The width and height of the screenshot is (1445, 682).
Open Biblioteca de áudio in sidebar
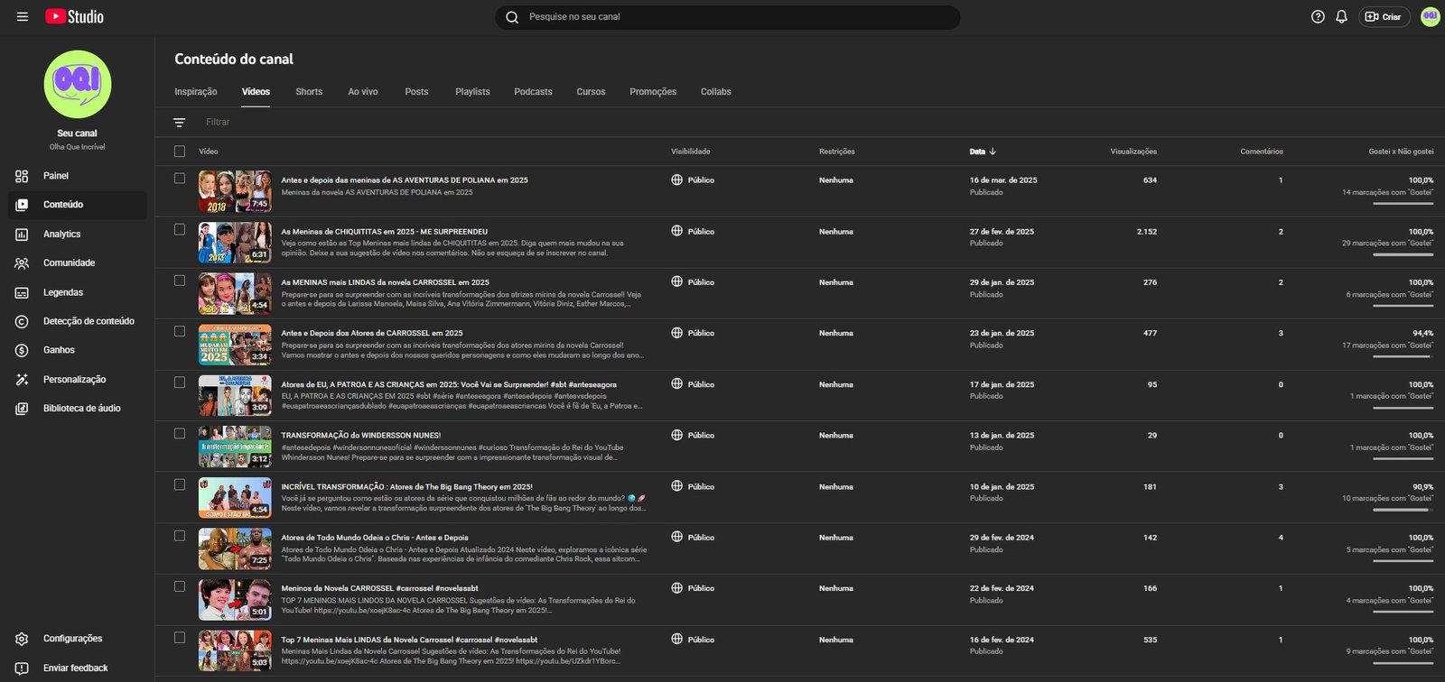81,409
